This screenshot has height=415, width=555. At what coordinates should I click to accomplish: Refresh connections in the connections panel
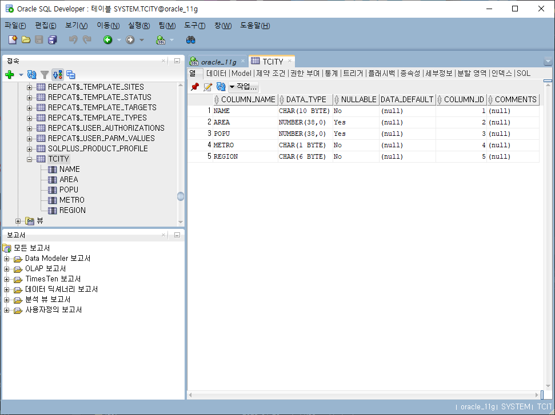32,75
